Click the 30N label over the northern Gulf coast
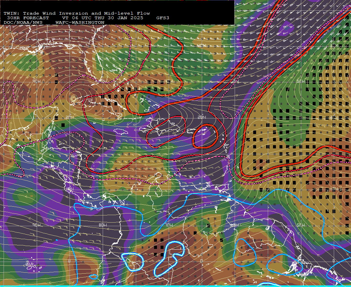Viewport: 351px width, 287px height. click(70, 46)
